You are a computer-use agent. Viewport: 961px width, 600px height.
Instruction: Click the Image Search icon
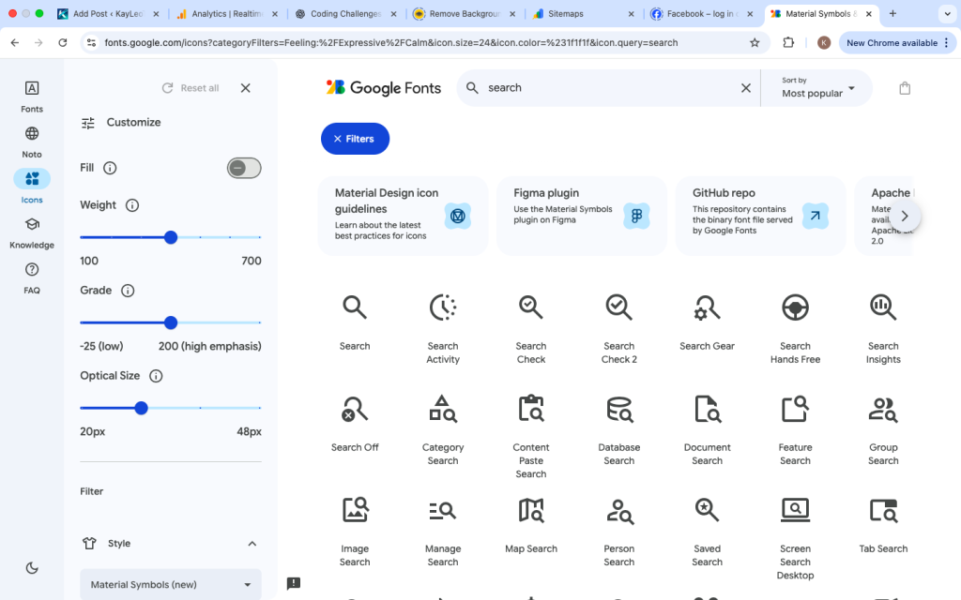tap(354, 510)
